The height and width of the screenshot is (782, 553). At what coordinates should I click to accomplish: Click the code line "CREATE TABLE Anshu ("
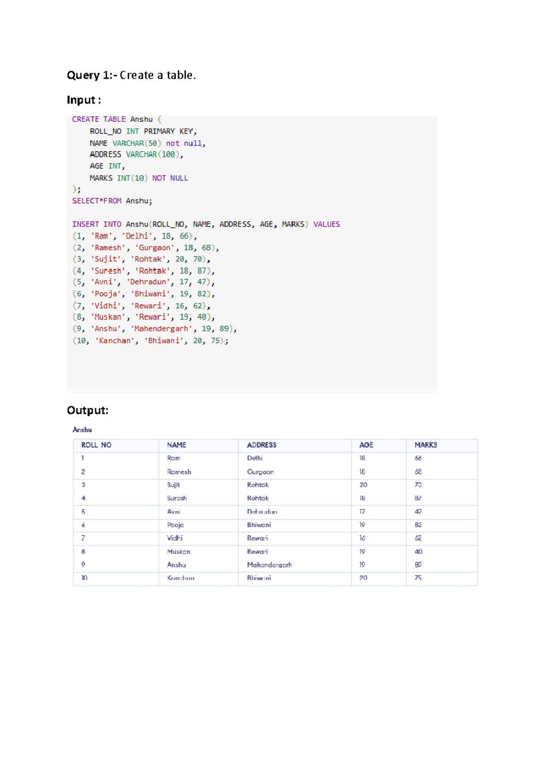[x=117, y=119]
